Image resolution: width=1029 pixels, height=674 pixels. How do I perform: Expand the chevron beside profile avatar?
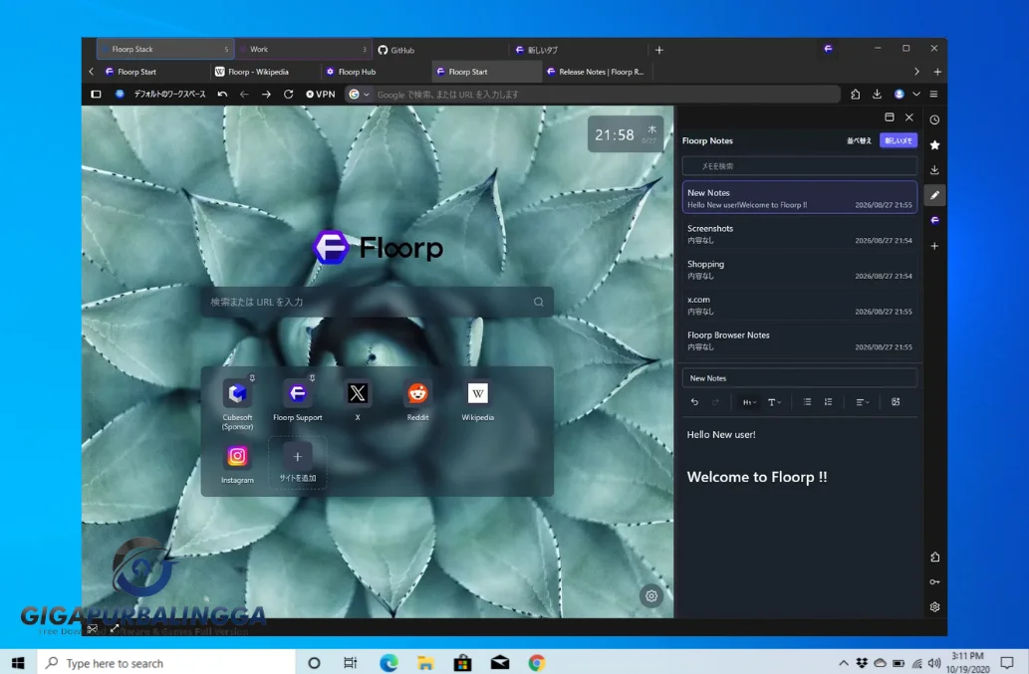916,95
